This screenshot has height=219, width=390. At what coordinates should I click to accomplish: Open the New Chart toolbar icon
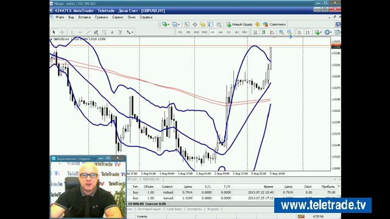point(165,24)
